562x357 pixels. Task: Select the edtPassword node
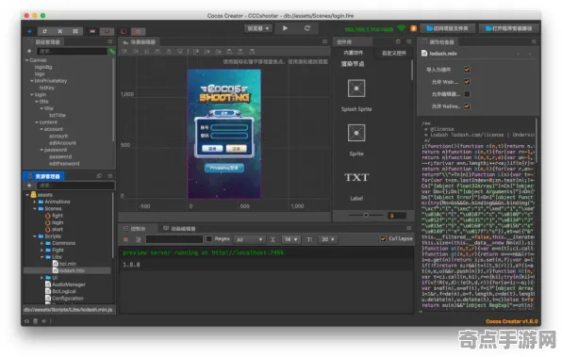(64, 164)
